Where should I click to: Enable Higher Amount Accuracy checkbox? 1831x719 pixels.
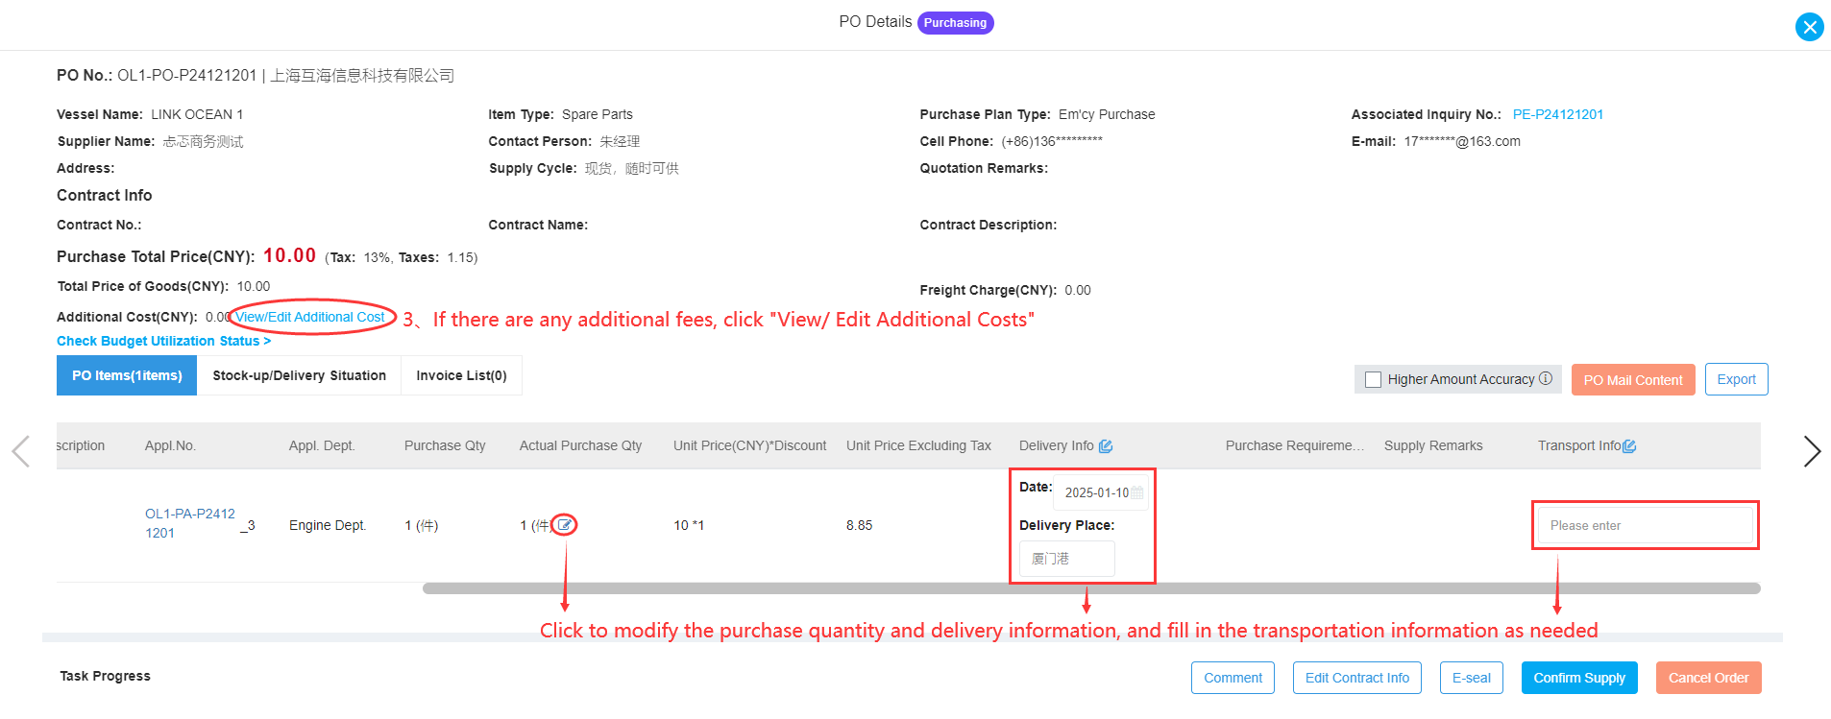click(x=1374, y=379)
